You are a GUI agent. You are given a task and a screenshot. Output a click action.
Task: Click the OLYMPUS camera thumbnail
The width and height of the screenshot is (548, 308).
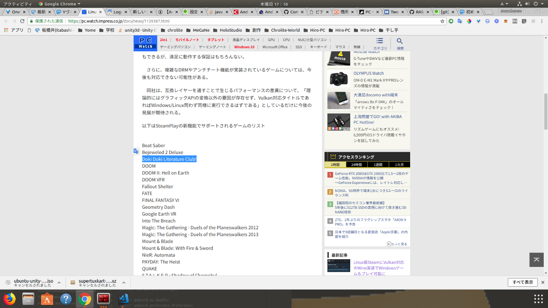click(x=339, y=79)
